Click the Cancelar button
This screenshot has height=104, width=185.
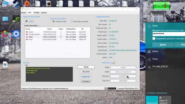click(x=86, y=81)
